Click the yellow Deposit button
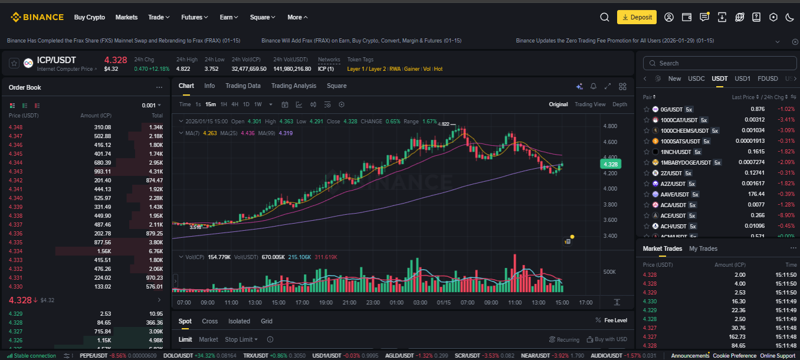 [637, 17]
